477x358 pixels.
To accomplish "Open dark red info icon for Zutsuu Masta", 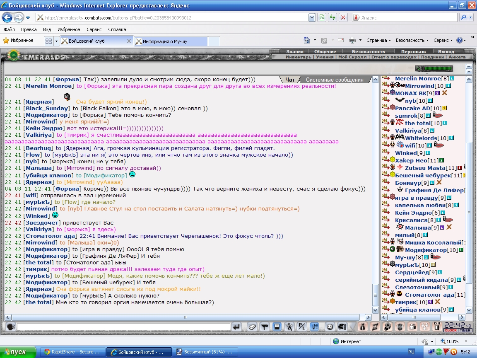I will coord(460,168).
